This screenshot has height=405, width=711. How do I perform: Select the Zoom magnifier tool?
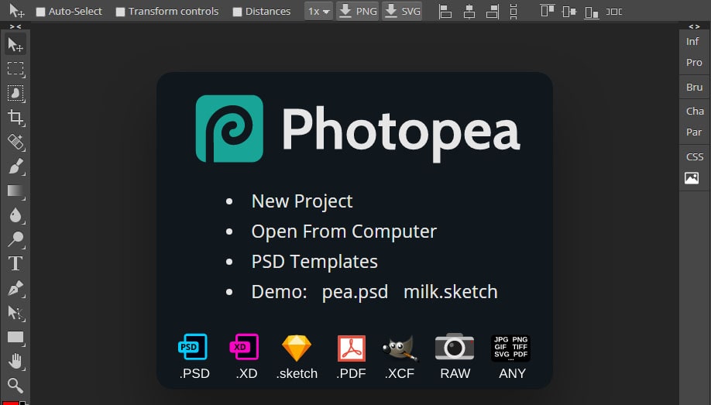[x=15, y=386]
